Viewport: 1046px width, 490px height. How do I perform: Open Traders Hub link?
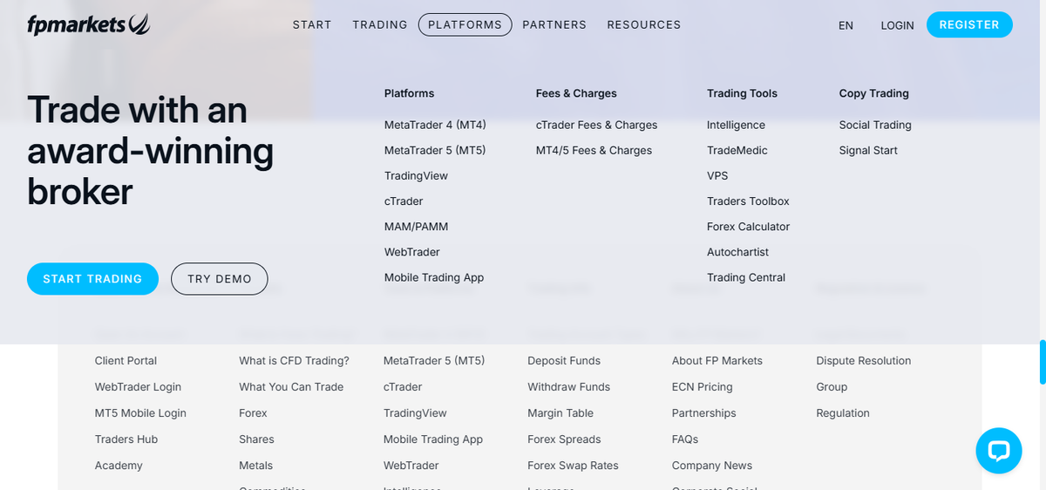pos(126,439)
